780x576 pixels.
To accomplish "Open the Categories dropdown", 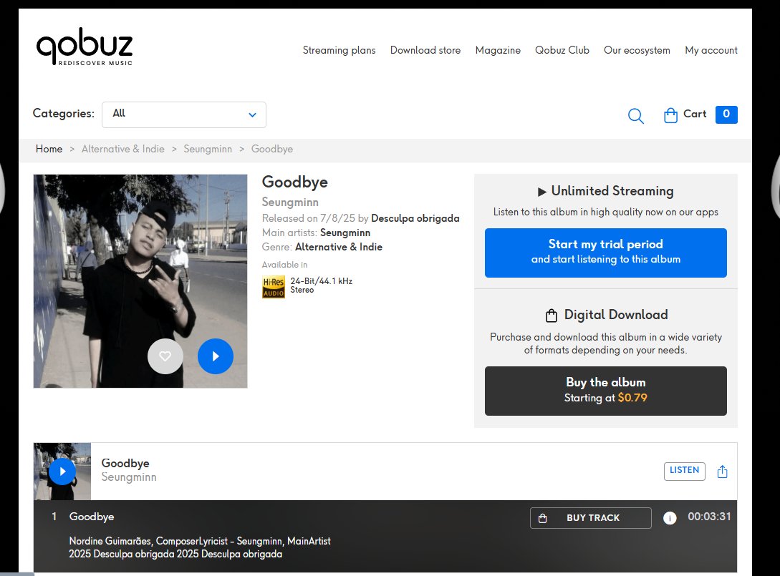I will pos(184,114).
